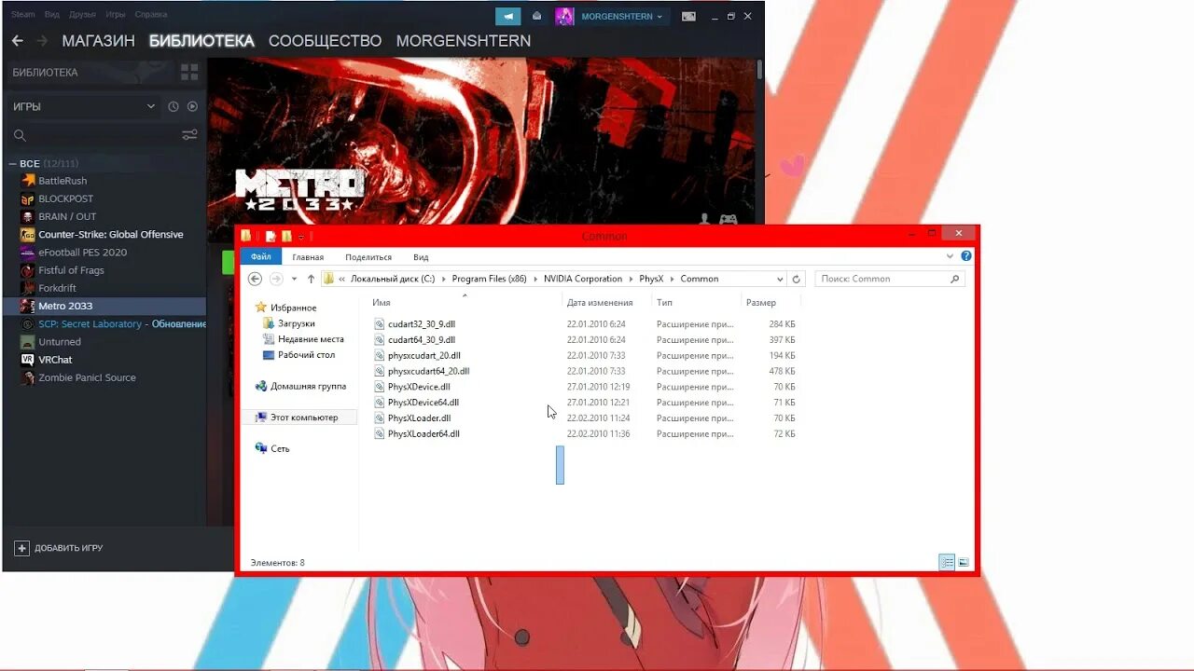Viewport: 1194px width, 671px height.
Task: Refresh the Common folder view
Action: 796,279
